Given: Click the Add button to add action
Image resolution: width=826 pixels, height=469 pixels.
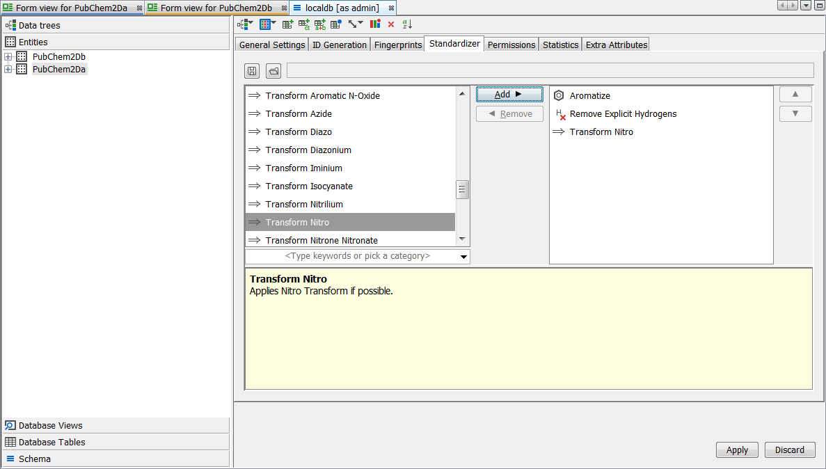Looking at the screenshot, I should point(509,95).
